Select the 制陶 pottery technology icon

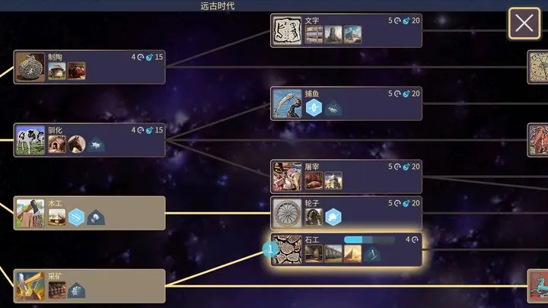point(30,67)
